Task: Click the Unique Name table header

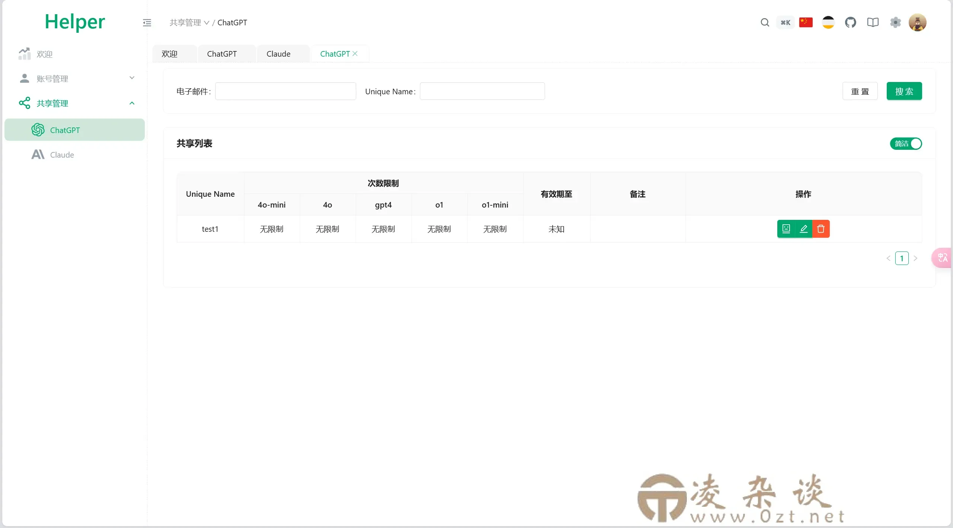Action: point(210,194)
